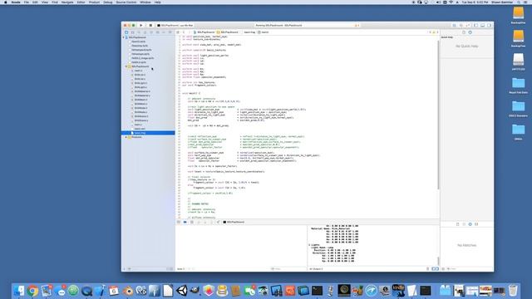Screen dimensions: 532x299
Task: Toggle breakpoints activation in debug bar
Action: [x=185, y=222]
